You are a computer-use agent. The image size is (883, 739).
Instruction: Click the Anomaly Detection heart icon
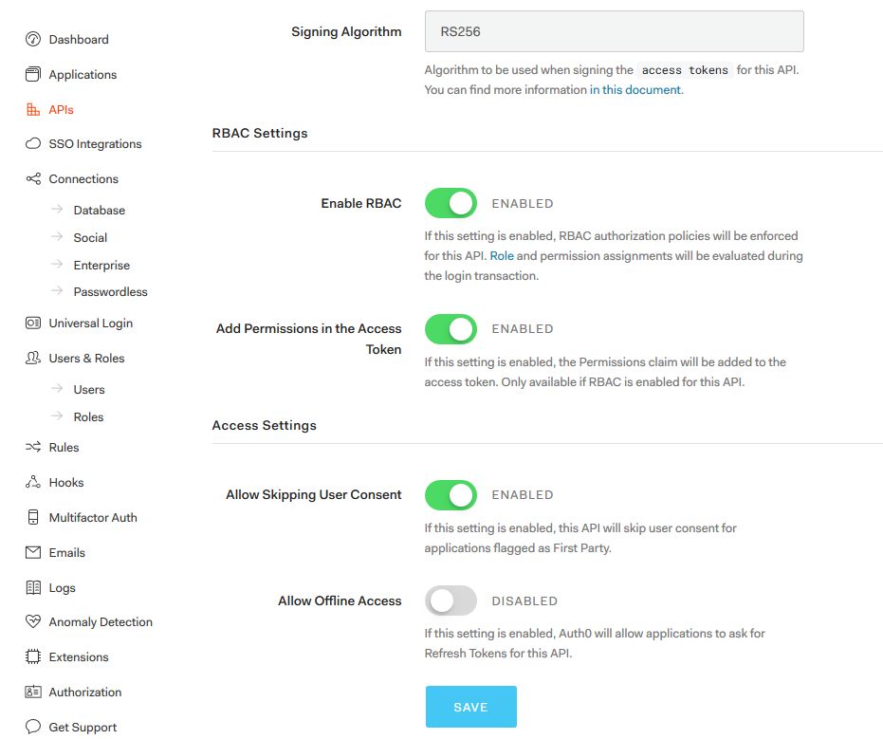tap(33, 622)
